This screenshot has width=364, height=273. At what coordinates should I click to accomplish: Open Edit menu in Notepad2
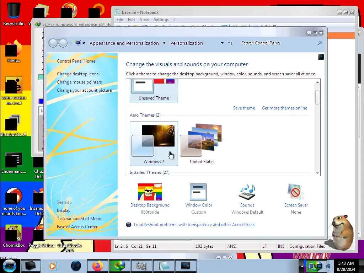pos(132,20)
